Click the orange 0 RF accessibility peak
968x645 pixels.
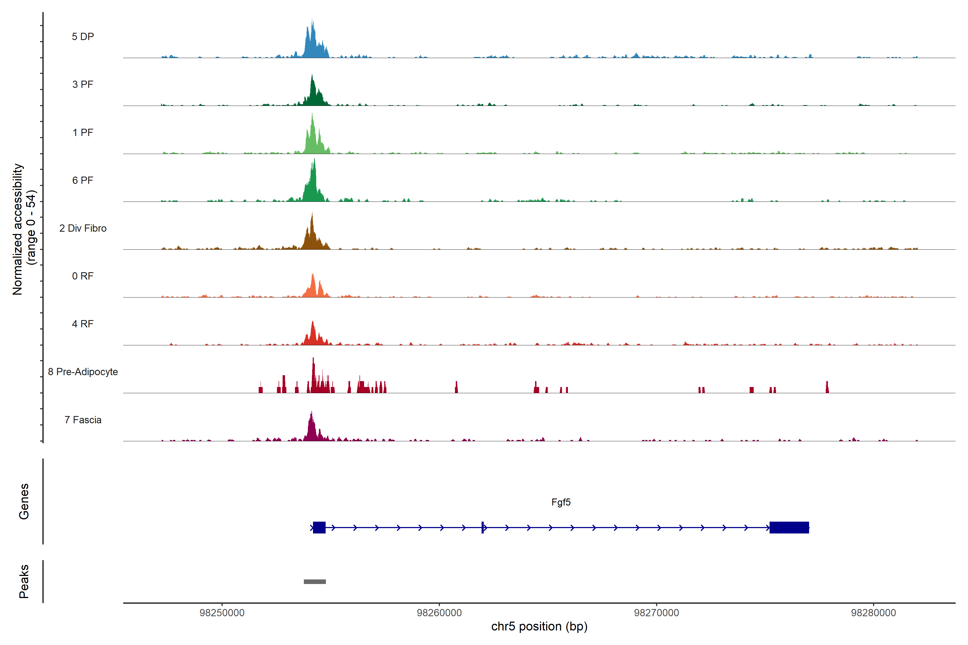click(313, 288)
